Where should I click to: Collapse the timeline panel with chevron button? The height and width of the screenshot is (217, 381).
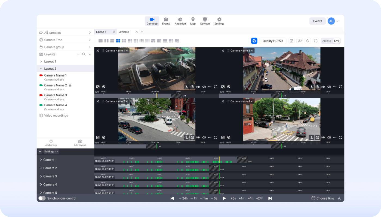point(40,152)
